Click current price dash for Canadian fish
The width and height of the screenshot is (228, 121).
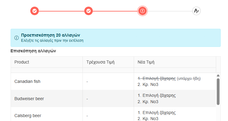point(87,82)
